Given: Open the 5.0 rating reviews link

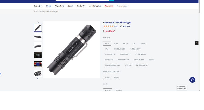Looking at the screenshot, I should click(x=116, y=26).
